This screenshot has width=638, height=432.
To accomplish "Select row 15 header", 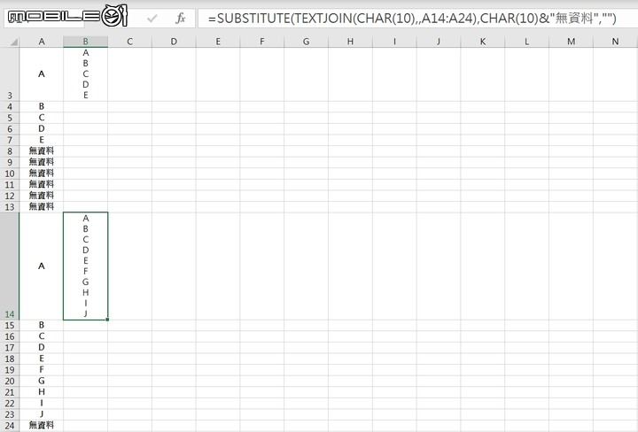I will pos(10,326).
